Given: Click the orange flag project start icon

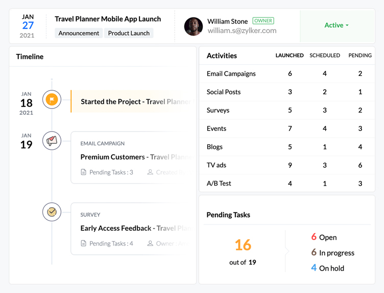Looking at the screenshot, I should coord(52,100).
